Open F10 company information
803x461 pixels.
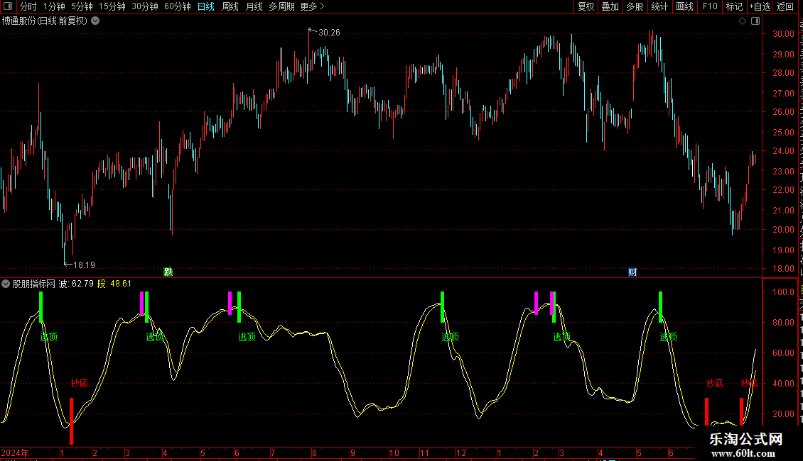[x=710, y=6]
